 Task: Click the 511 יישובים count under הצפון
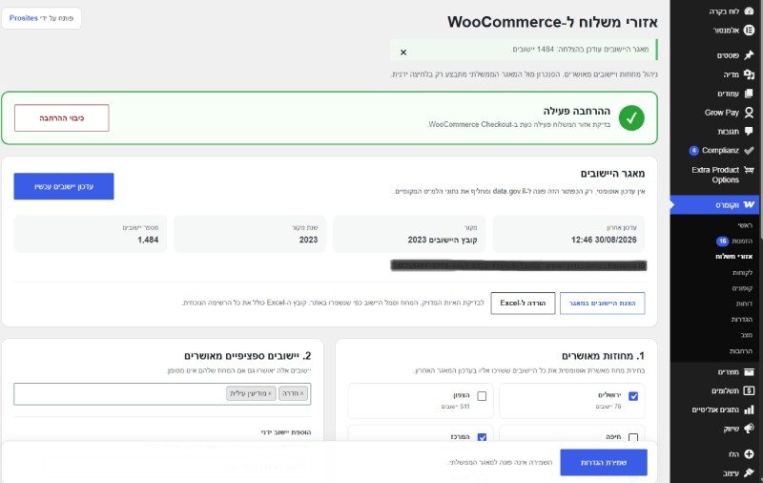pos(456,406)
